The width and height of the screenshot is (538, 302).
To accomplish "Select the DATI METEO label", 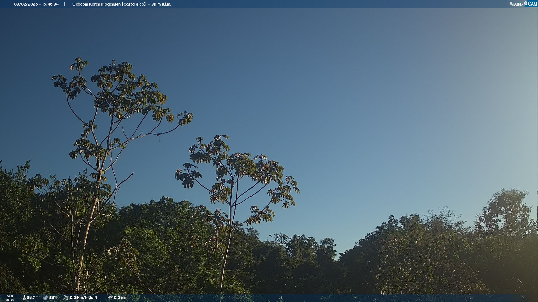I will [10, 298].
